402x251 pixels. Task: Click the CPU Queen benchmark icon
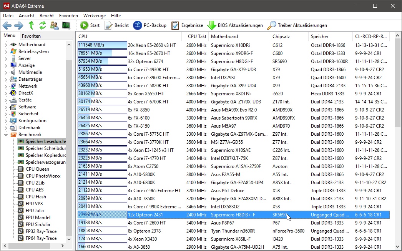pos(21,169)
